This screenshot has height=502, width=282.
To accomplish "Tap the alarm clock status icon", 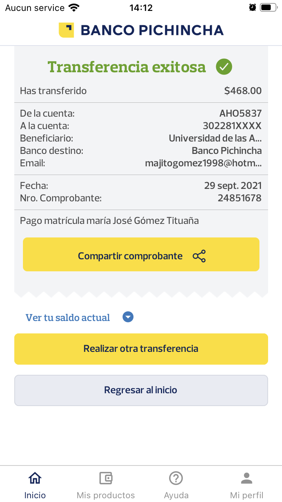I will pyautogui.click(x=252, y=8).
